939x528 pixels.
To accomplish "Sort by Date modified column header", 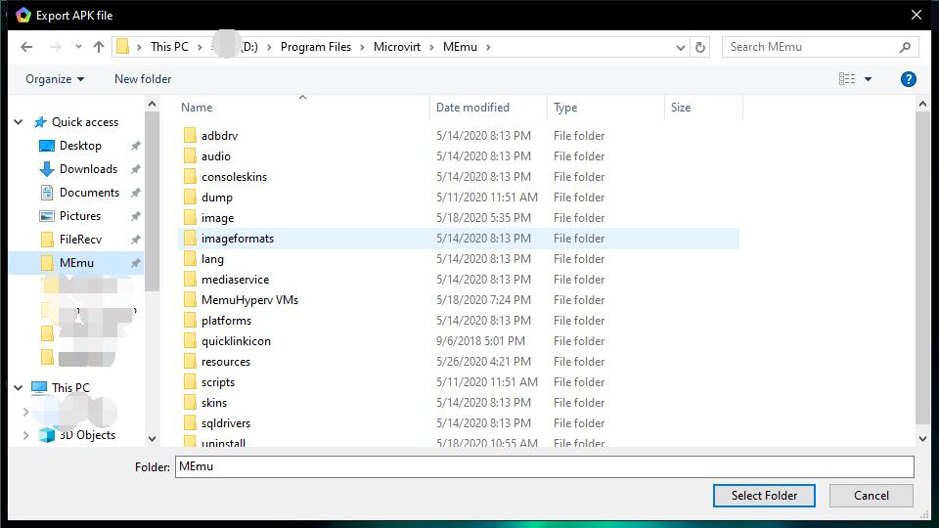I will tap(472, 108).
